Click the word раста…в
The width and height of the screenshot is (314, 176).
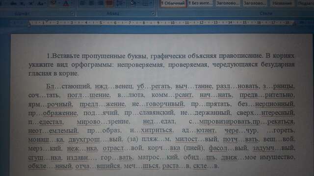tap(177, 166)
